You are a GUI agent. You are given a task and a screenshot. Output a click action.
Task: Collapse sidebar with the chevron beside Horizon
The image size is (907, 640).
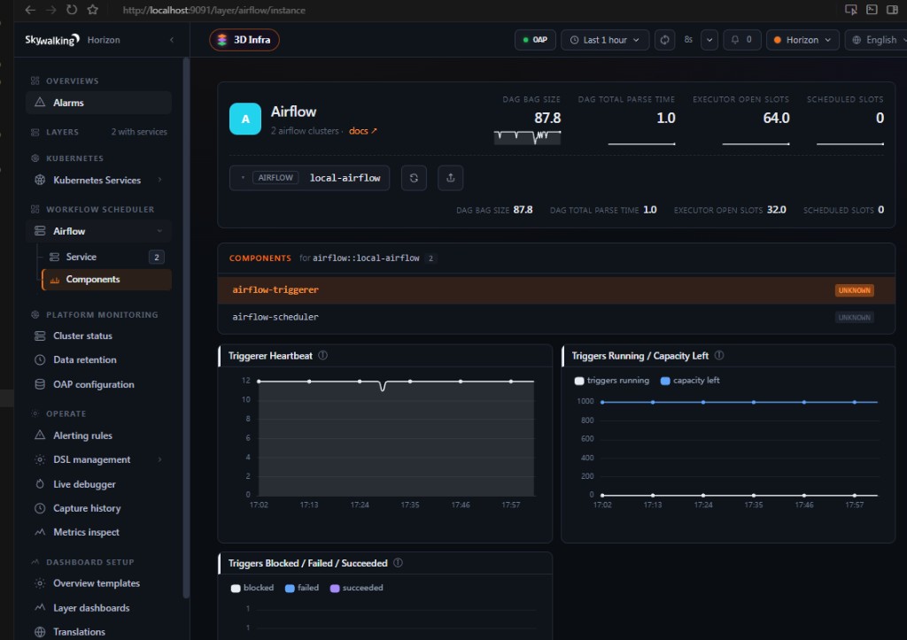(x=172, y=40)
